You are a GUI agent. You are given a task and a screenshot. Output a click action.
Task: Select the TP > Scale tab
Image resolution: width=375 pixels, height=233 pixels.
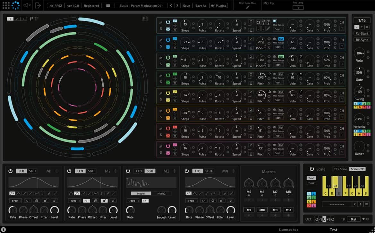point(340,169)
